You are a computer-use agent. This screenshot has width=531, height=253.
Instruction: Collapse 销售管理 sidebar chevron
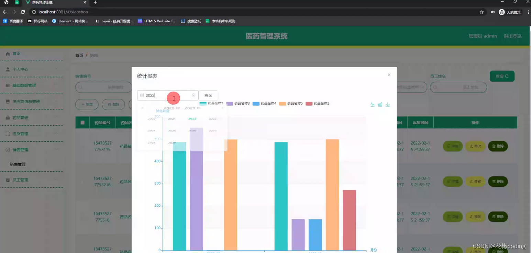56,150
